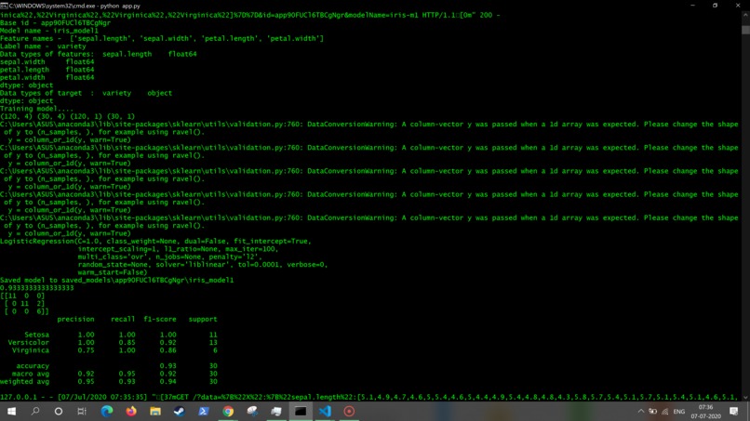Image resolution: width=750 pixels, height=421 pixels.
Task: Show hidden system tray icons
Action: coord(640,411)
